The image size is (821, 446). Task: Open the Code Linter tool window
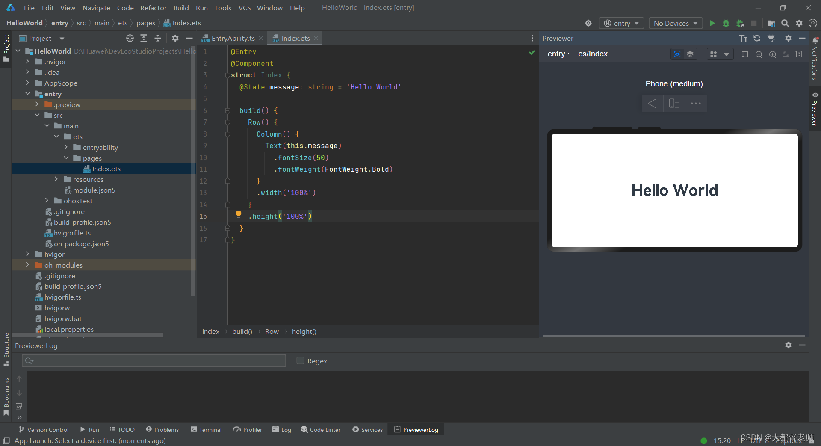(x=321, y=429)
